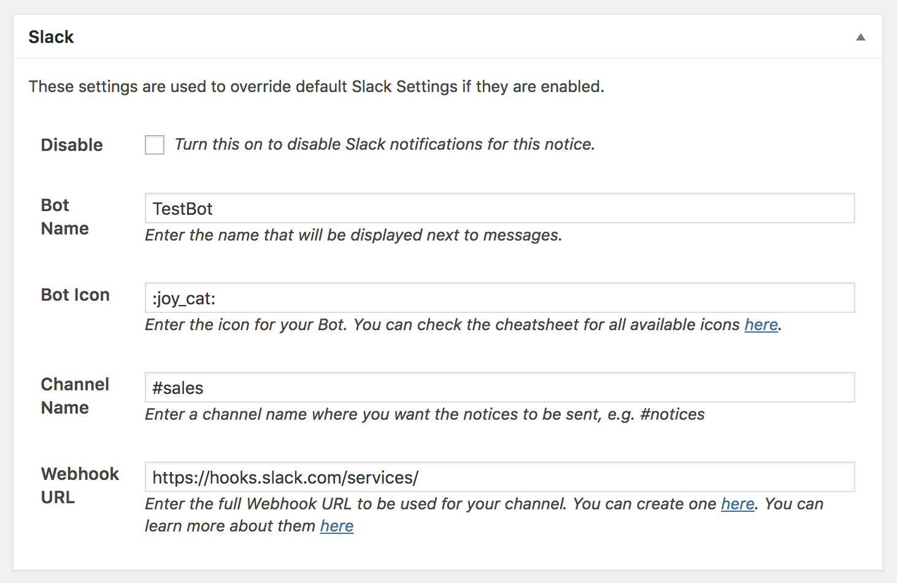Click the Bot Name input showing TestBot
Screen dimensions: 897x583
click(429, 208)
